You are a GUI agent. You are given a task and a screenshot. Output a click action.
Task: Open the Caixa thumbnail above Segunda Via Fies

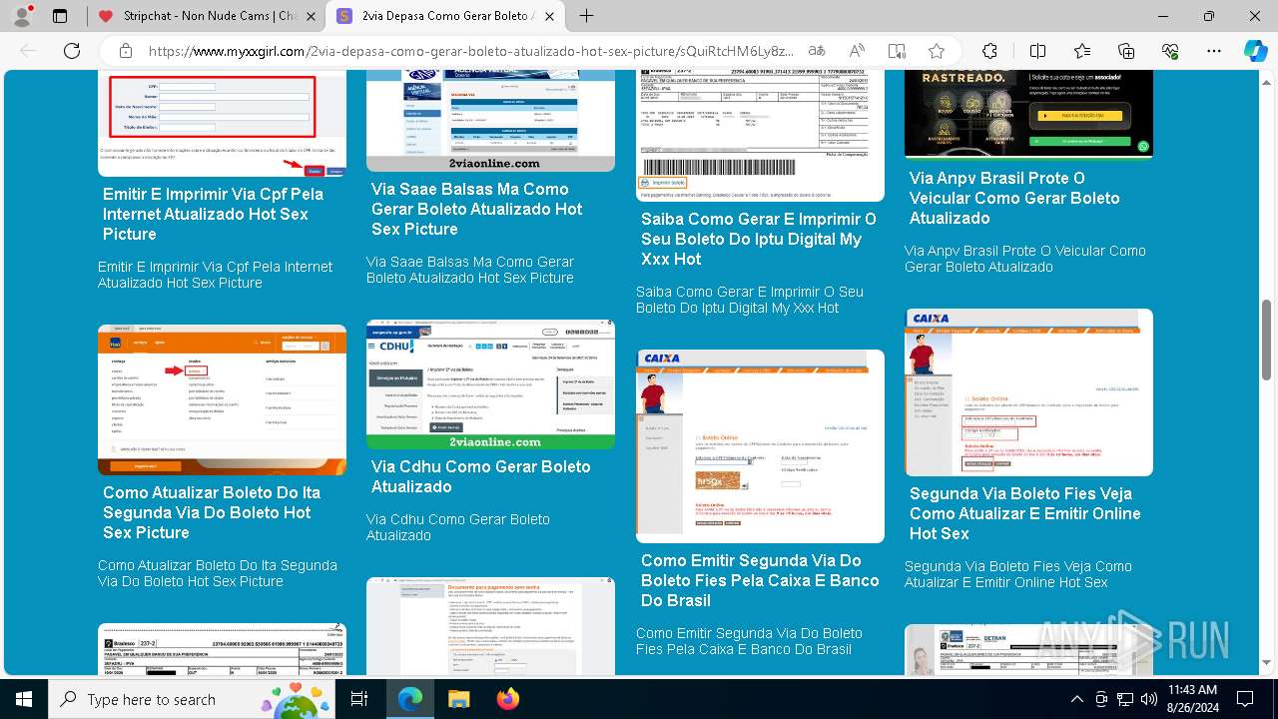(x=1028, y=392)
